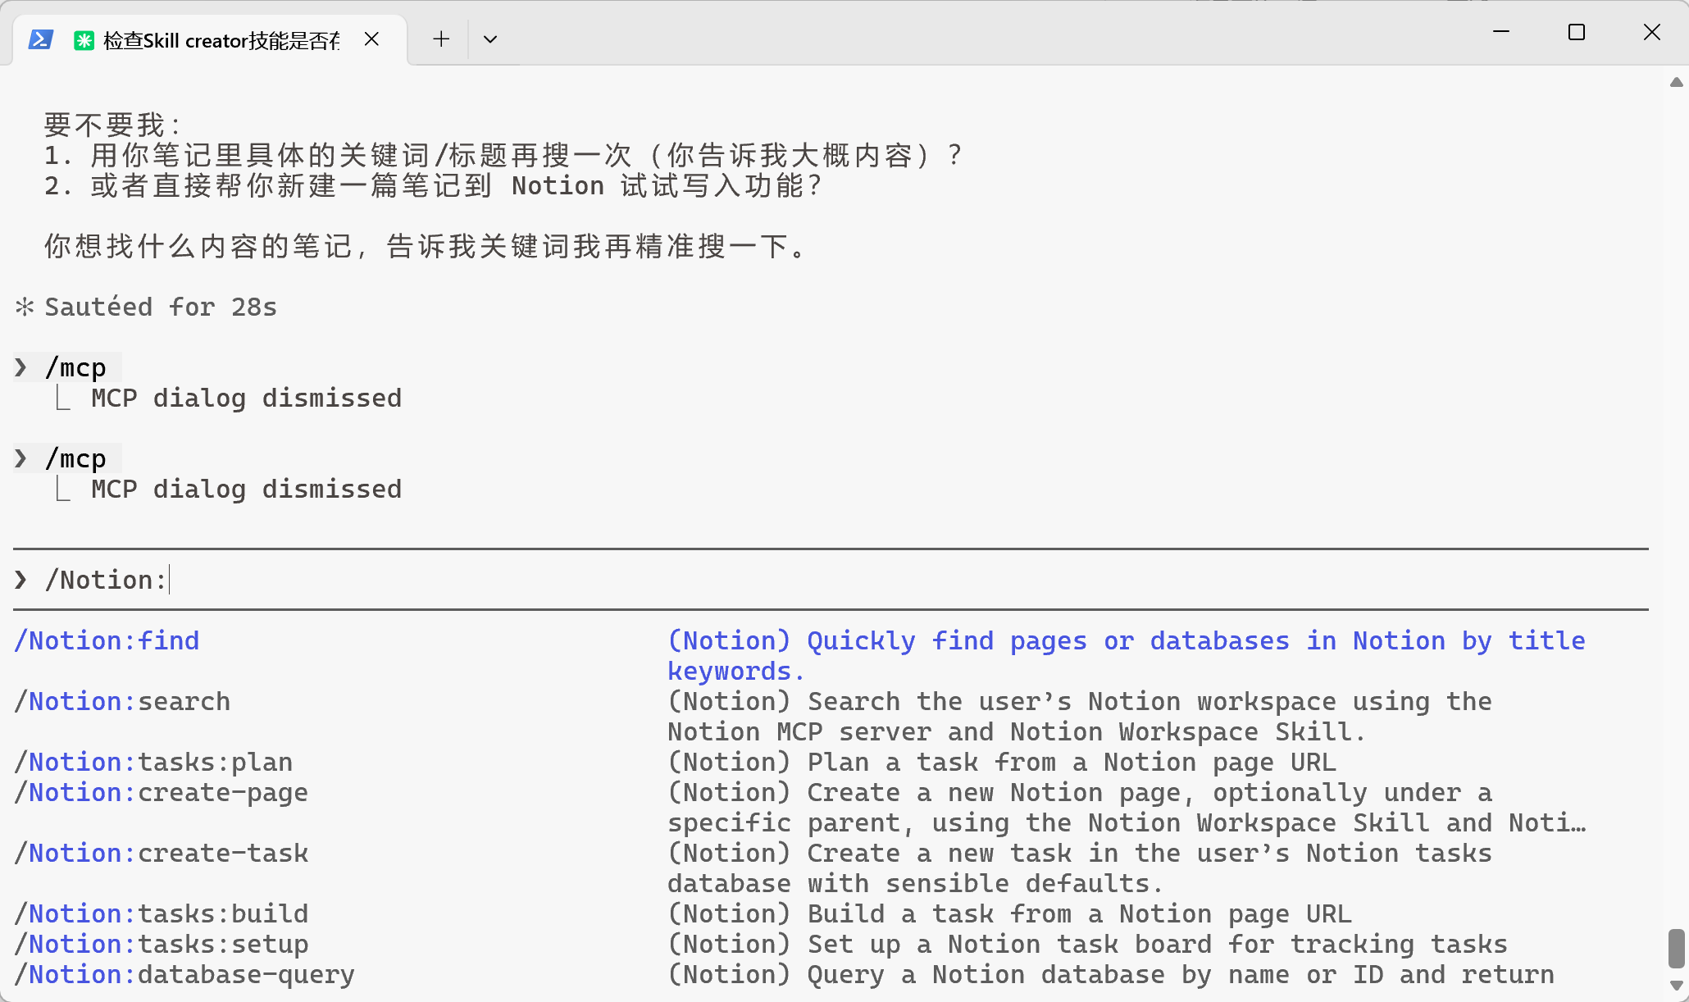Click the description 'Search the user's Notion workspace'

click(x=1080, y=716)
